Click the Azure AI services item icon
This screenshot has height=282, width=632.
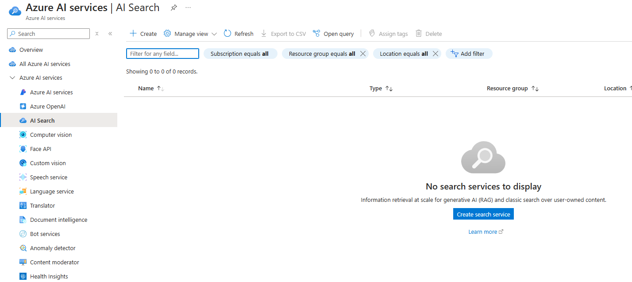click(x=23, y=93)
